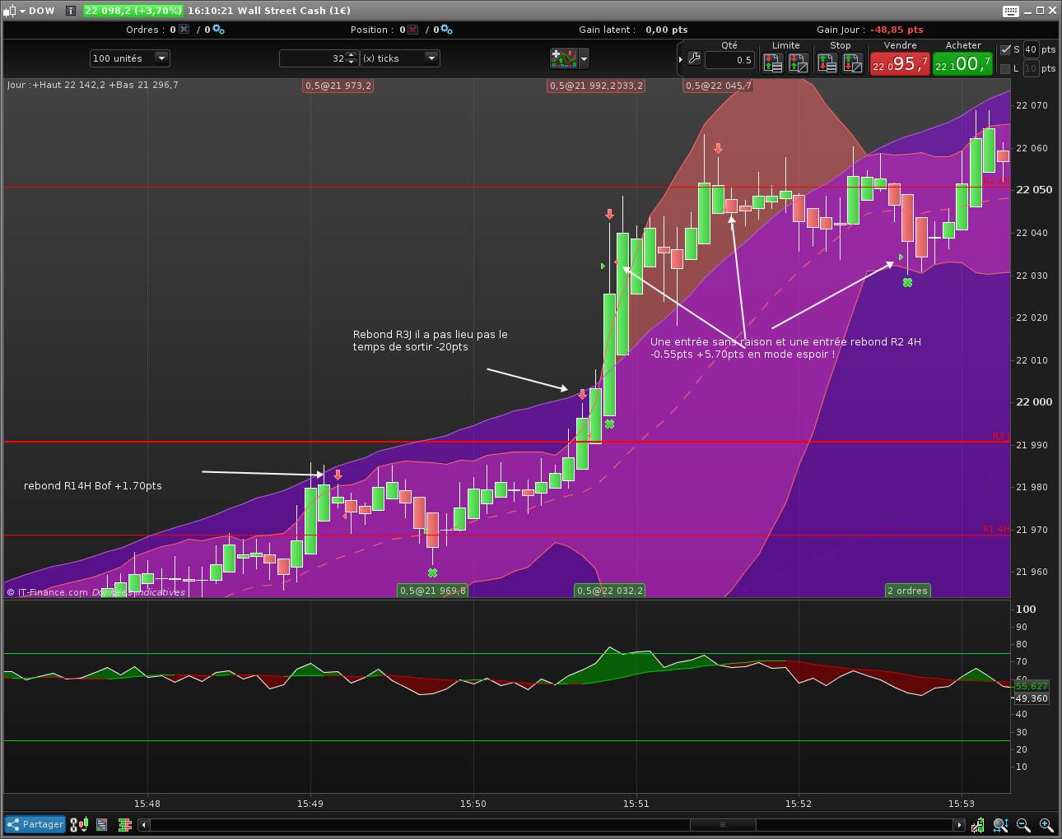The height and width of the screenshot is (839, 1062).
Task: Show the on-screen keyboard icon in title bar
Action: [1011, 11]
